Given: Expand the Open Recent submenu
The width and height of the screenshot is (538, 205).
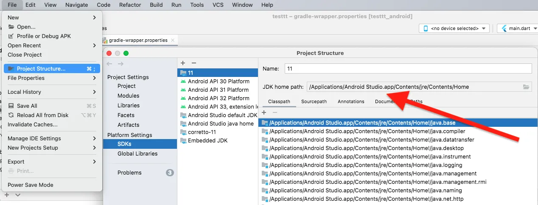Looking at the screenshot, I should [52, 45].
